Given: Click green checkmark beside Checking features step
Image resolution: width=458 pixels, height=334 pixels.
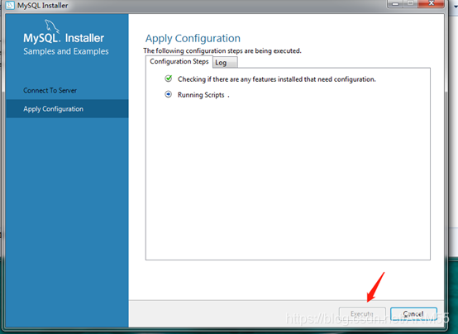Looking at the screenshot, I should pos(169,79).
